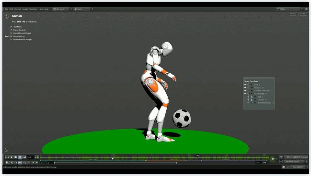Toggle visibility of Current Selection set
The height and width of the screenshot is (176, 311).
tap(245, 91)
